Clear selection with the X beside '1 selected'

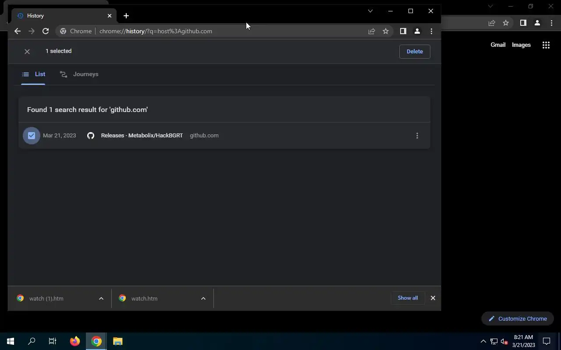(27, 52)
